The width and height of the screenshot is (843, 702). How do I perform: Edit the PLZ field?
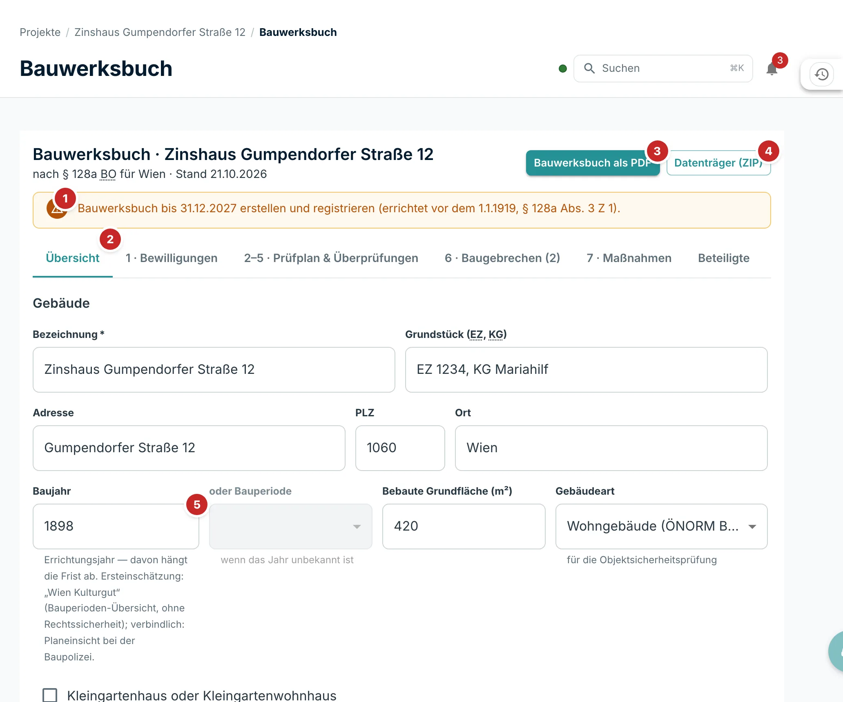tap(400, 448)
